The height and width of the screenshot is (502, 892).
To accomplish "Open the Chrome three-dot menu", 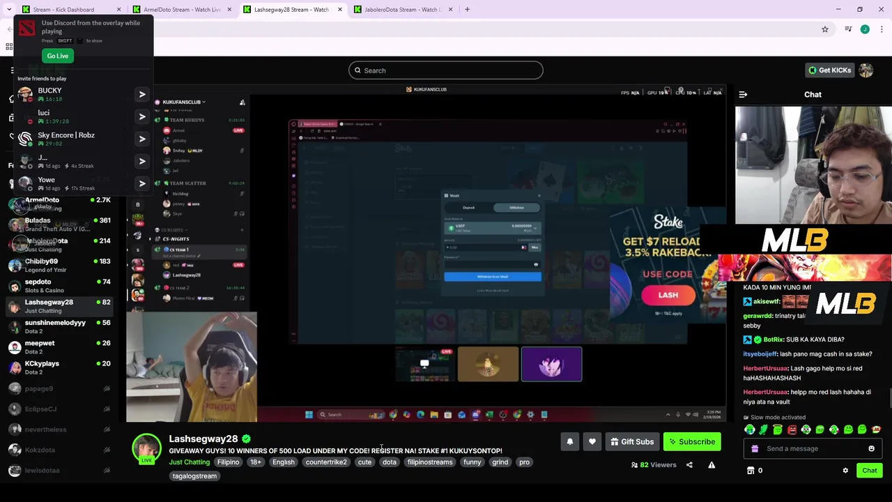I will coord(882,29).
